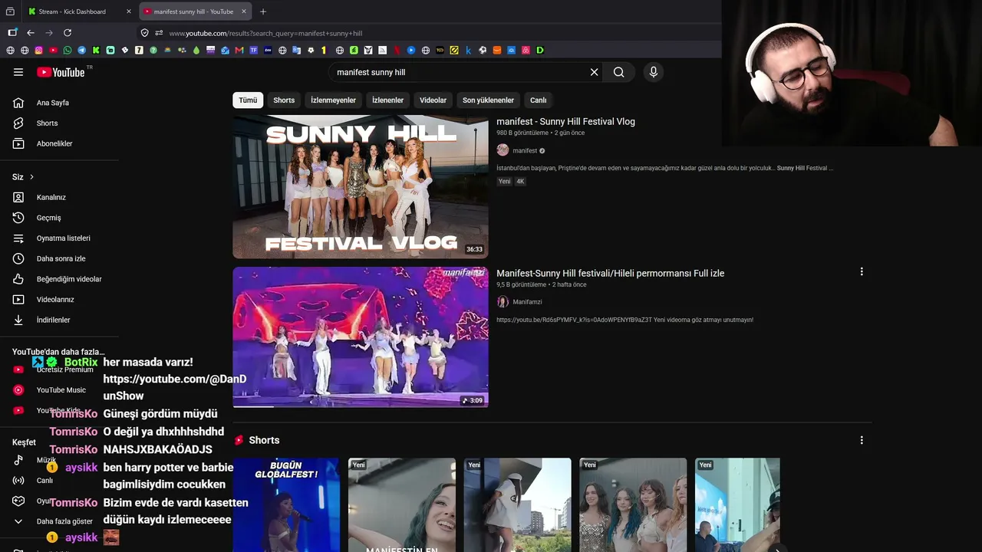Filter results by İzlenenler chip
This screenshot has height=552, width=982.
[387, 100]
